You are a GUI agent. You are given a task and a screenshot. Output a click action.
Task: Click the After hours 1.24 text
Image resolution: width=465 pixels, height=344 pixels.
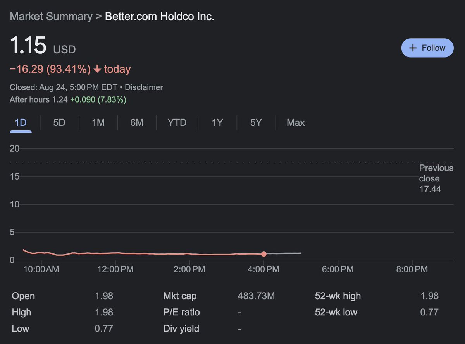click(39, 99)
